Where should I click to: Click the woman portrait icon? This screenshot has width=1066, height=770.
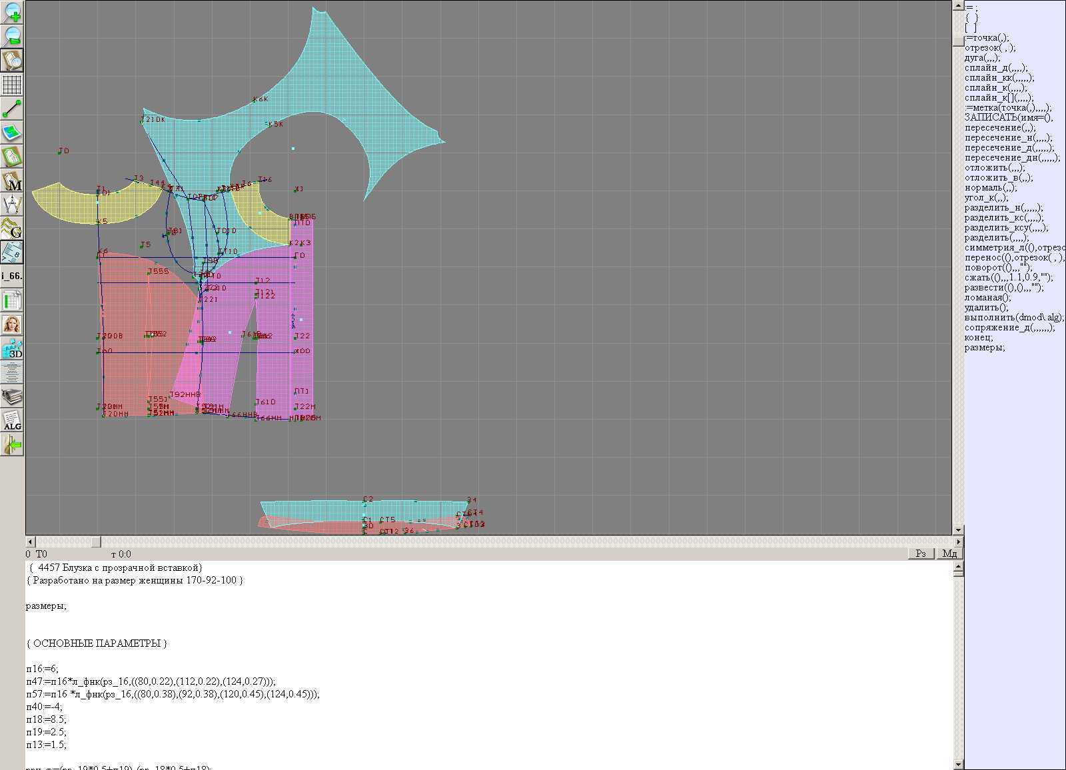click(x=12, y=325)
